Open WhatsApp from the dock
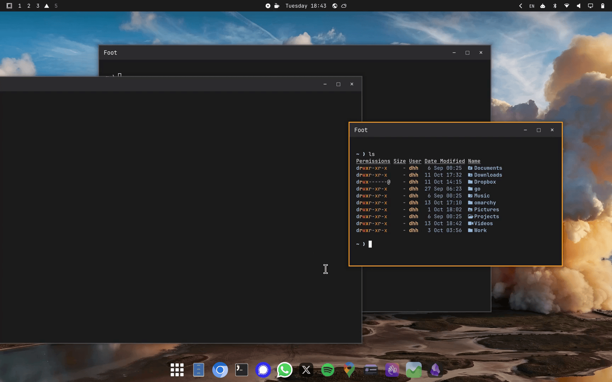 (285, 370)
